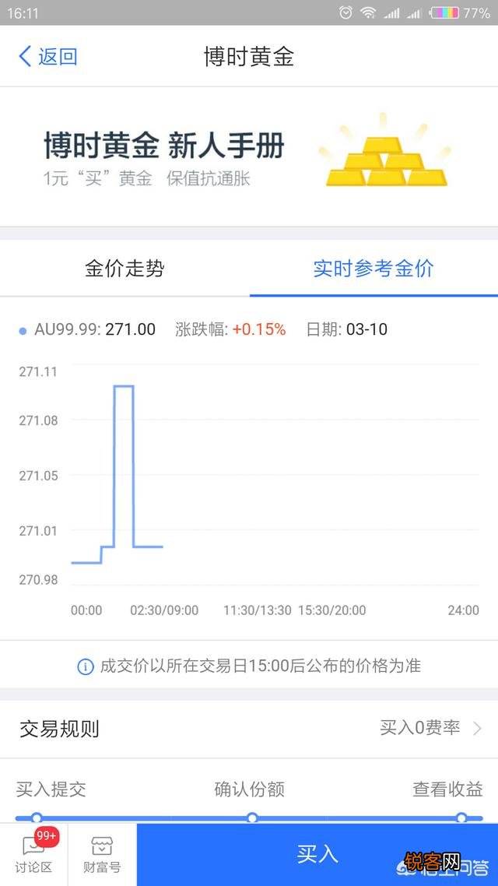Switch to the 实时参考金价 tab
The height and width of the screenshot is (886, 498).
(373, 269)
